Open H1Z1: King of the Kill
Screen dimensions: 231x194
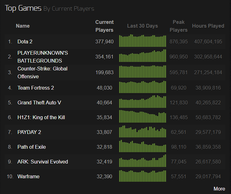pyautogui.click(x=41, y=117)
